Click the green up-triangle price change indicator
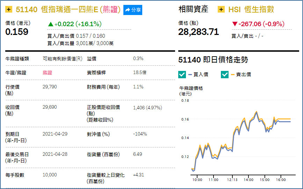This screenshot has width=303, height=189. pos(51,24)
